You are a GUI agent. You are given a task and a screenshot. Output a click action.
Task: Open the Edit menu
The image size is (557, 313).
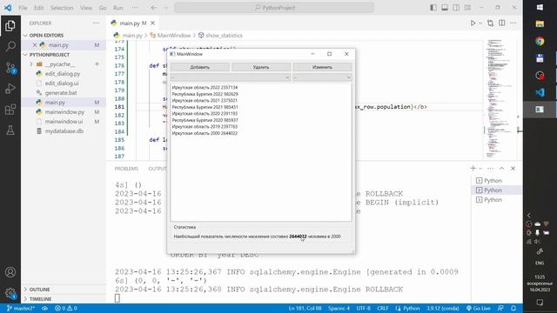pos(38,8)
